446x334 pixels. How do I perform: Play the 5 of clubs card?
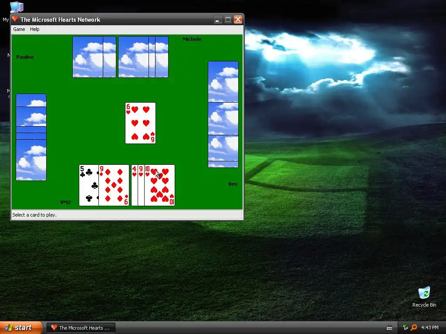pos(88,185)
